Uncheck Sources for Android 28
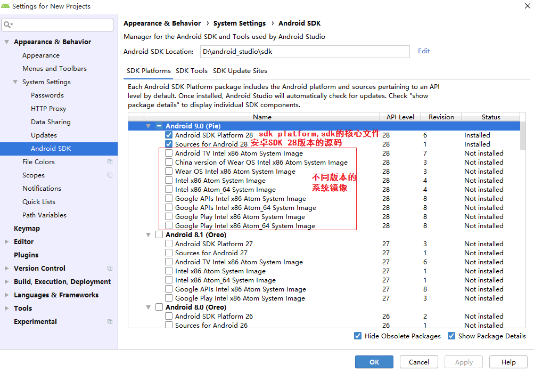Screen dimensions: 534x373 click(x=169, y=144)
